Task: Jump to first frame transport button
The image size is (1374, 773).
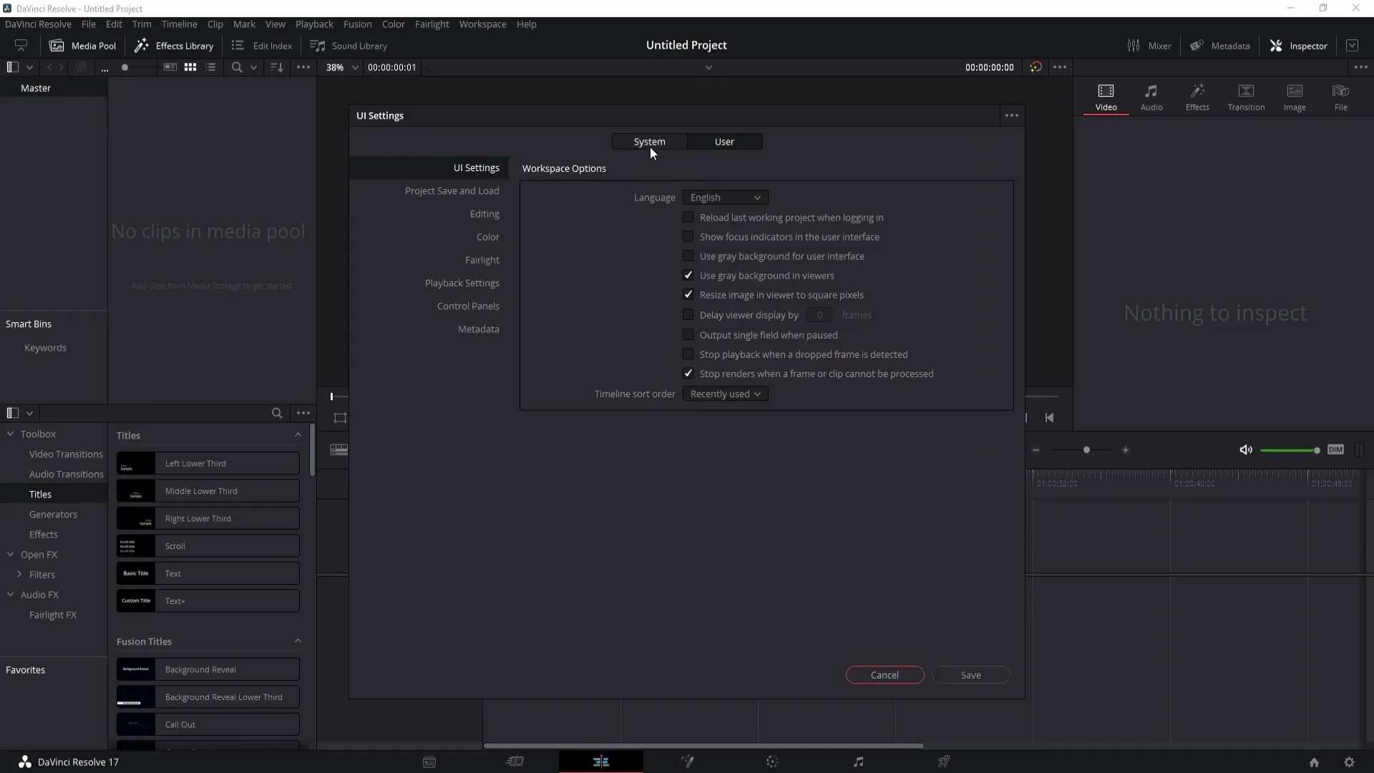Action: [x=1049, y=417]
